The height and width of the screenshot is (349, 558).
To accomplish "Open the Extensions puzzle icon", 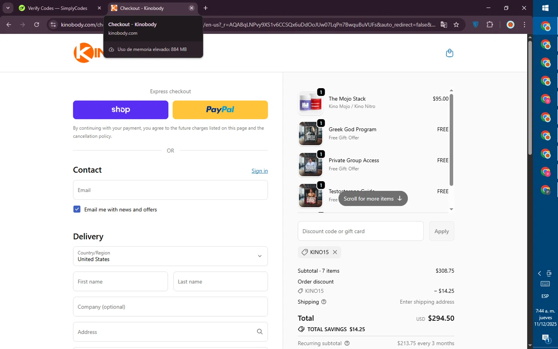I will pos(490,25).
